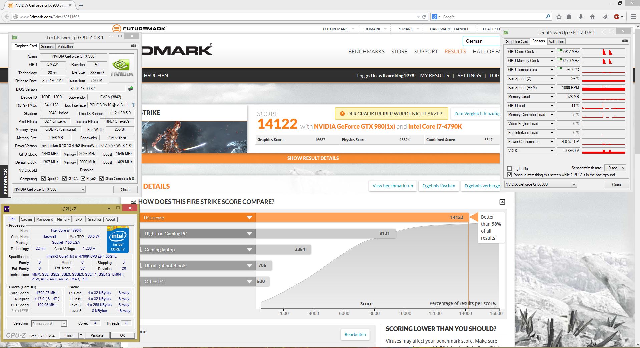This screenshot has height=348, width=640.
Task: Open the GPU Temperature sensor dropdown
Action: 552,70
